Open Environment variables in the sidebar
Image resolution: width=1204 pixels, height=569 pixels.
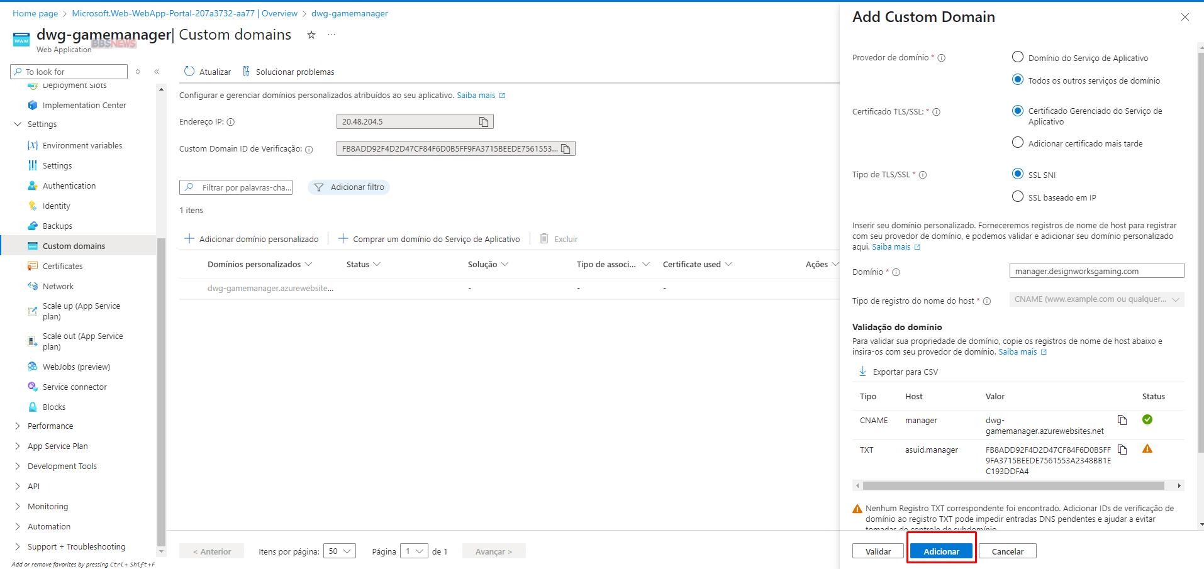click(x=82, y=145)
